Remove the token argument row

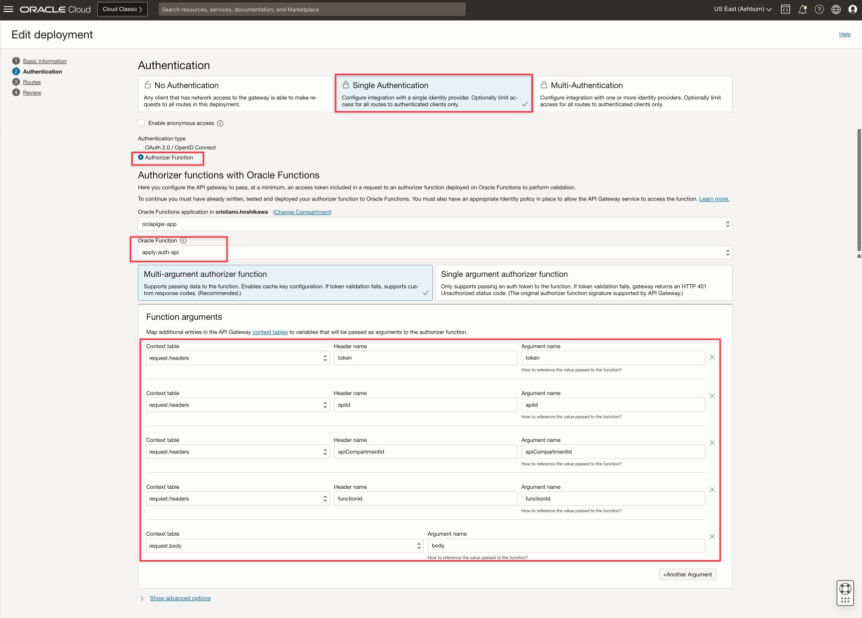point(712,357)
